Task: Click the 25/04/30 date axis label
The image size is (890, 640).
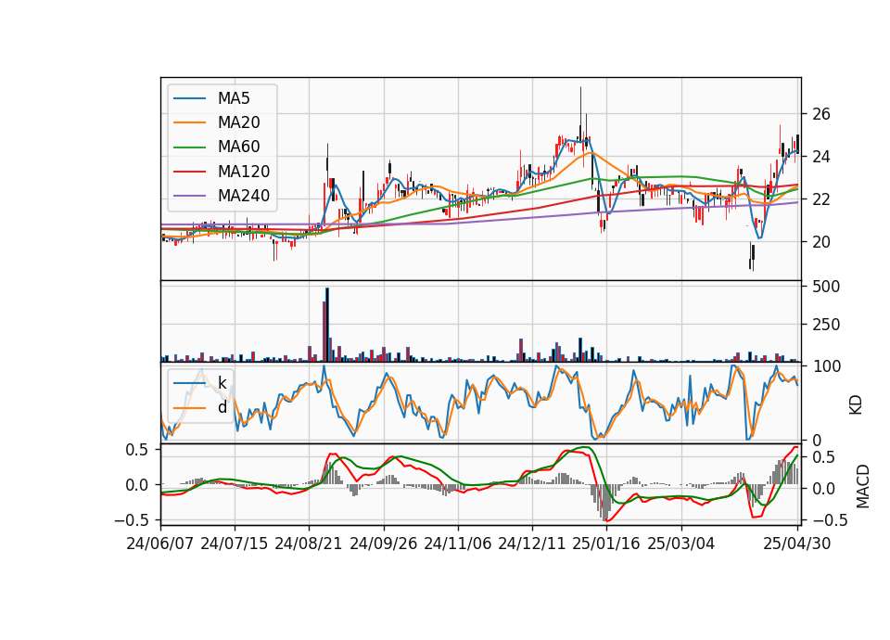Action: tap(797, 544)
